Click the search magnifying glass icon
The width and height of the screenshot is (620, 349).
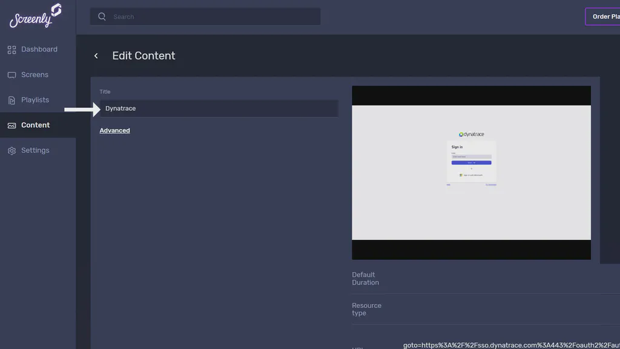coord(102,16)
